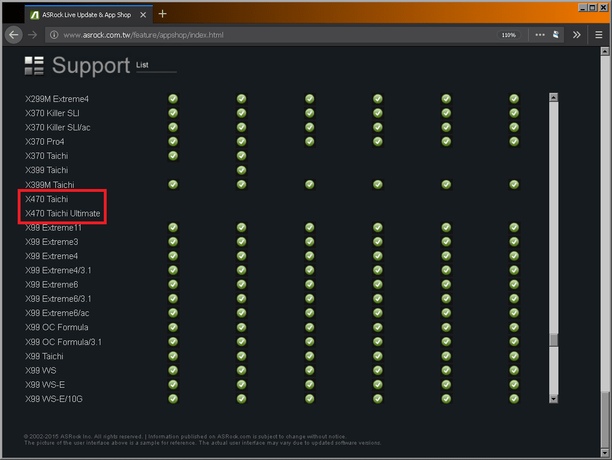The height and width of the screenshot is (460, 612).
Task: Show more toolbar tools chevron
Action: click(x=577, y=35)
